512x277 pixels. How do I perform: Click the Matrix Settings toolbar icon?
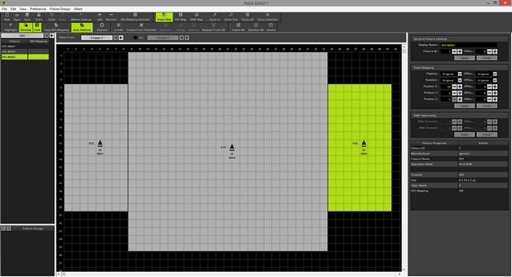81,17
